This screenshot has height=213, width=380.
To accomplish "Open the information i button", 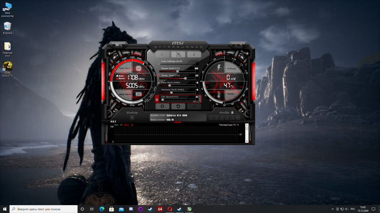I will coord(194,54).
